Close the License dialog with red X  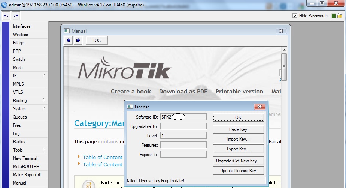click(x=259, y=107)
